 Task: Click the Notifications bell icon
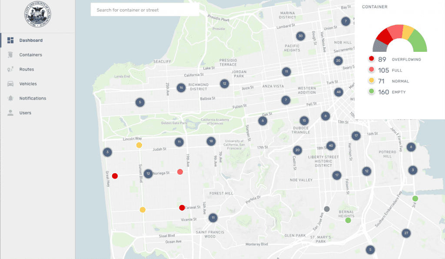click(10, 98)
